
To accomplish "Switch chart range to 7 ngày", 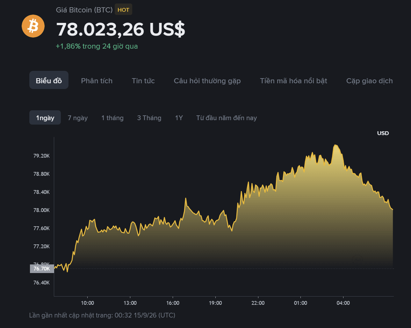I will (x=78, y=118).
